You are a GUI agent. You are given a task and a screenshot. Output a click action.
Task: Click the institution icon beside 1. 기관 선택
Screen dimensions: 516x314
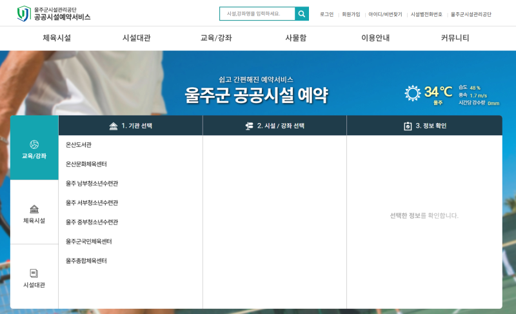(114, 126)
